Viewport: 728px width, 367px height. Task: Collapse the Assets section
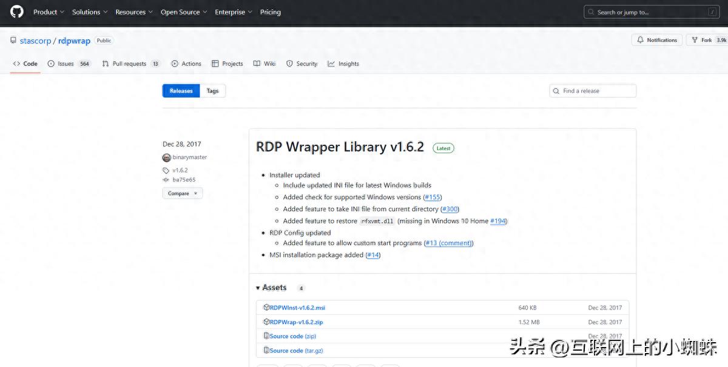[271, 288]
